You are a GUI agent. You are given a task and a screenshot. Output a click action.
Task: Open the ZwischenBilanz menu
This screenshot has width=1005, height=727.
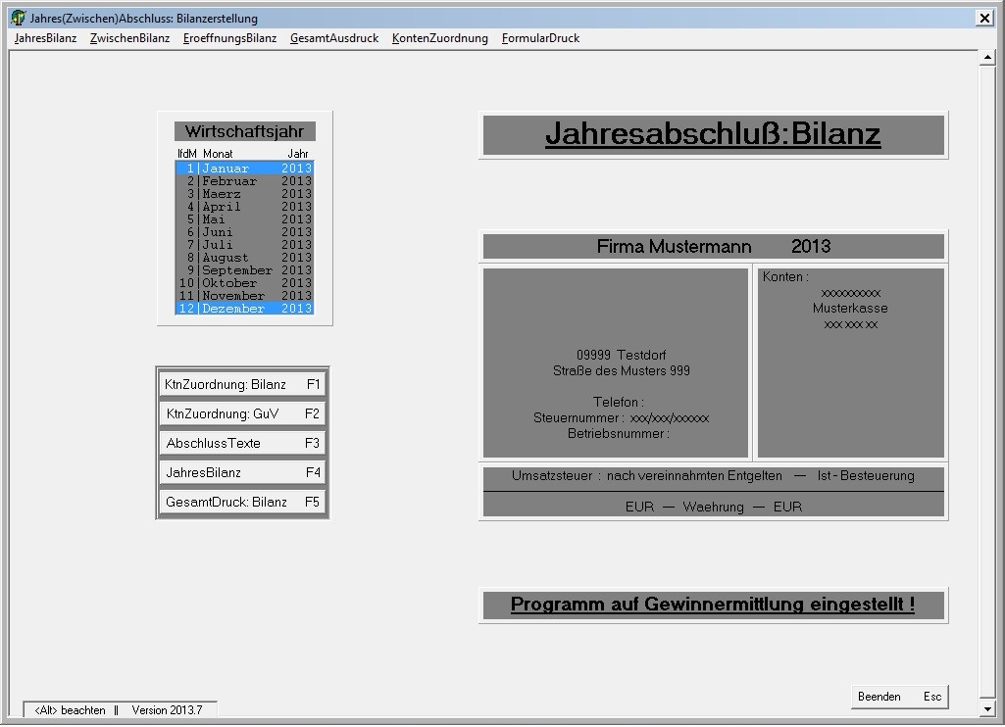[x=129, y=38]
